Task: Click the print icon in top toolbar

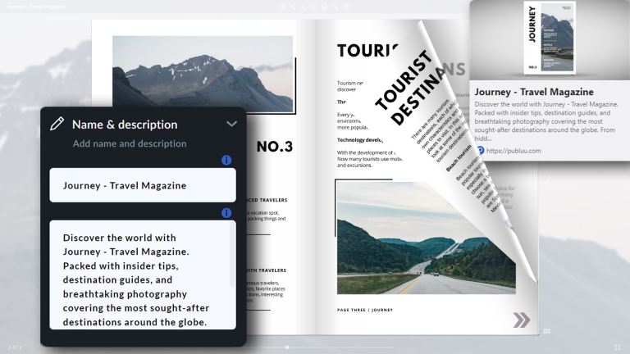Action: point(325,7)
